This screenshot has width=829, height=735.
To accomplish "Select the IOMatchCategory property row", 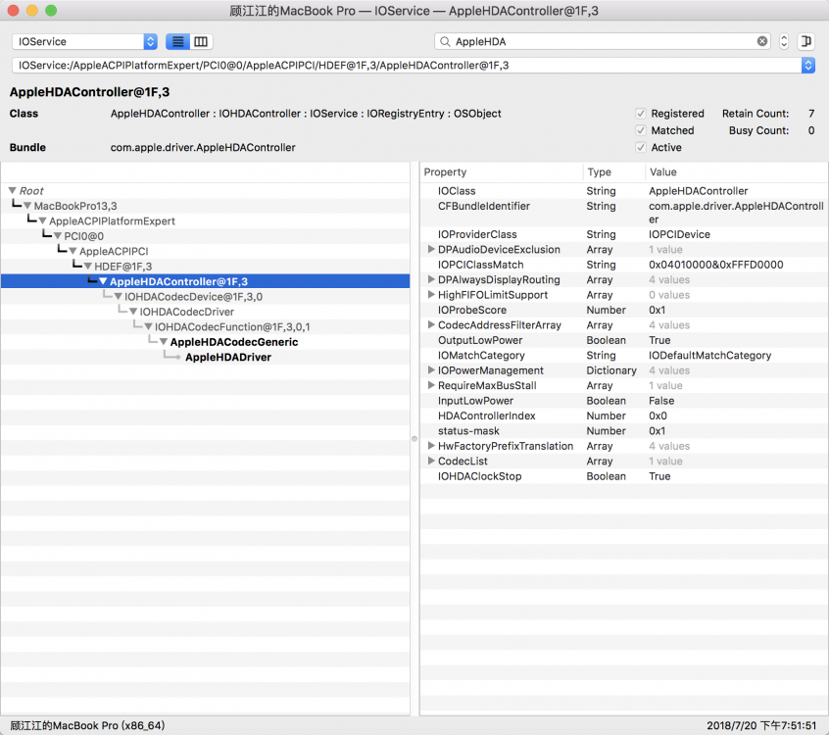I will (624, 356).
